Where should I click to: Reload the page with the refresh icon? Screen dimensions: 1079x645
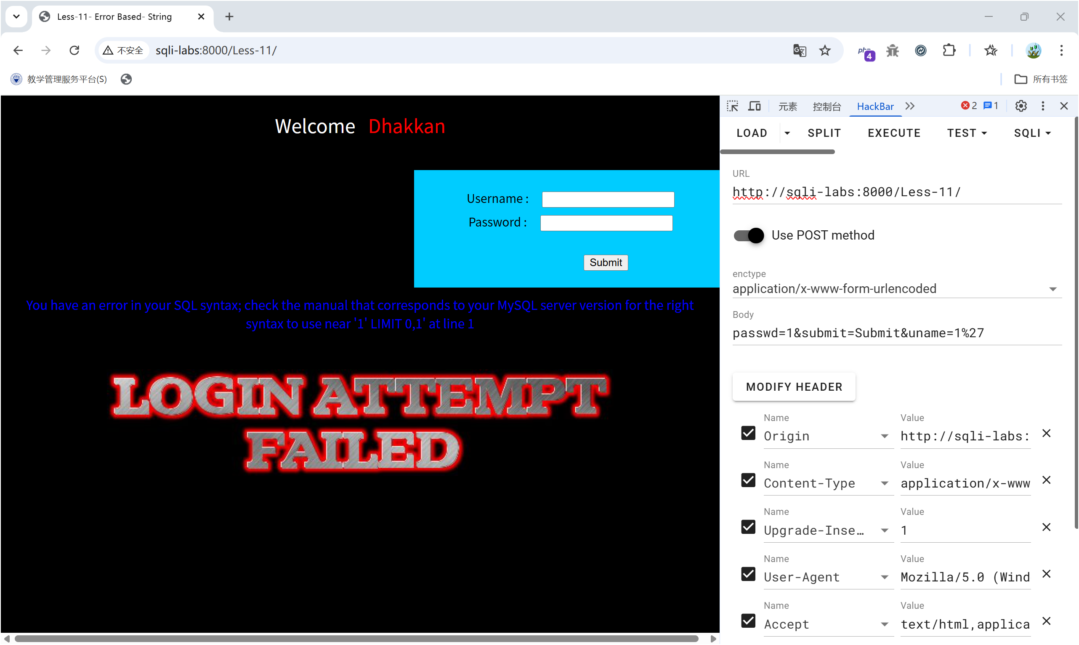coord(74,51)
